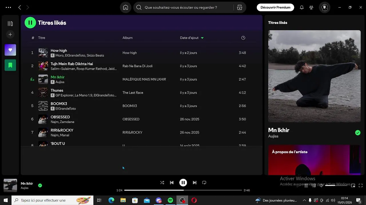Select the track Thunes

[x=141, y=93]
